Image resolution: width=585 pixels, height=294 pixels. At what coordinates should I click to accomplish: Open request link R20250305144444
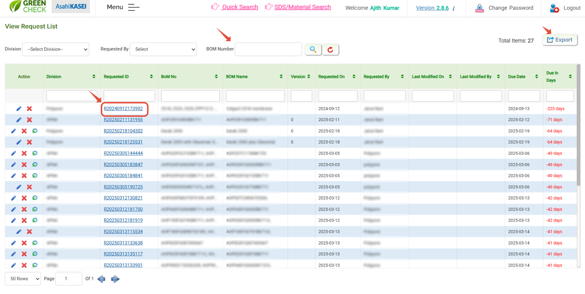click(123, 153)
